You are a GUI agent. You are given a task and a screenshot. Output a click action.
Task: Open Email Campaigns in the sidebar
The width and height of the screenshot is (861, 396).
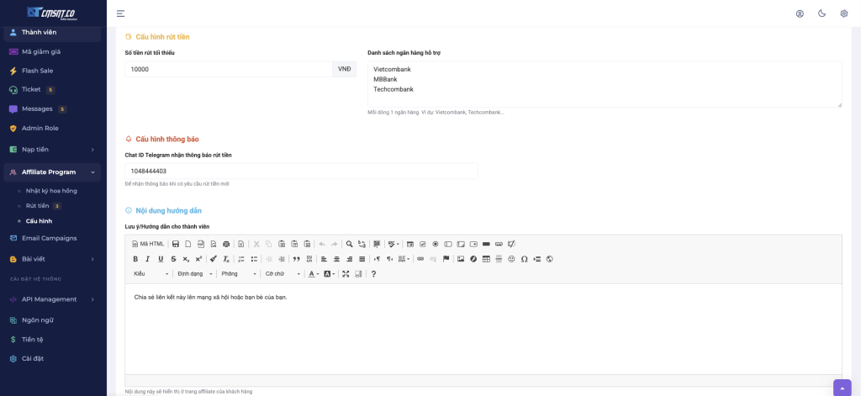49,238
